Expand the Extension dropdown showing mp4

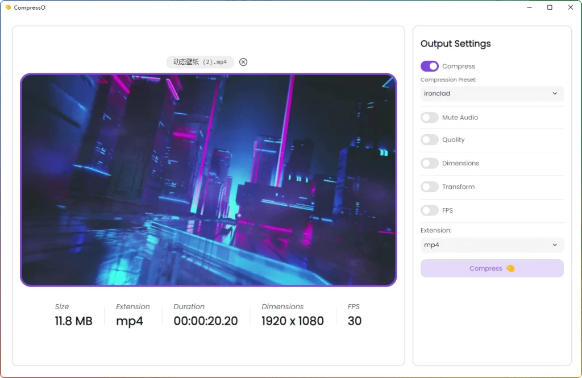click(x=492, y=245)
